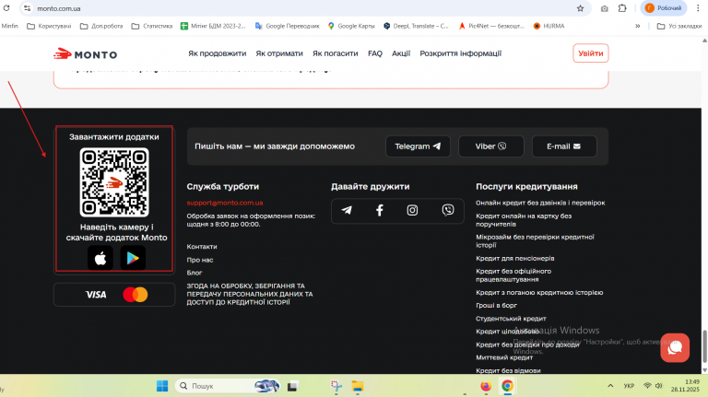Open Google Переводчик bookmark
The width and height of the screenshot is (708, 397).
click(x=288, y=26)
